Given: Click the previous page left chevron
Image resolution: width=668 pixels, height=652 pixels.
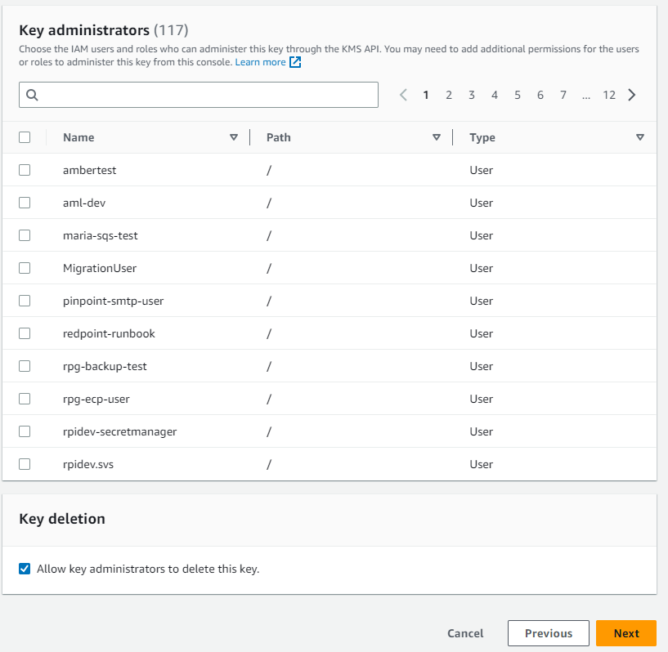Looking at the screenshot, I should coord(403,95).
